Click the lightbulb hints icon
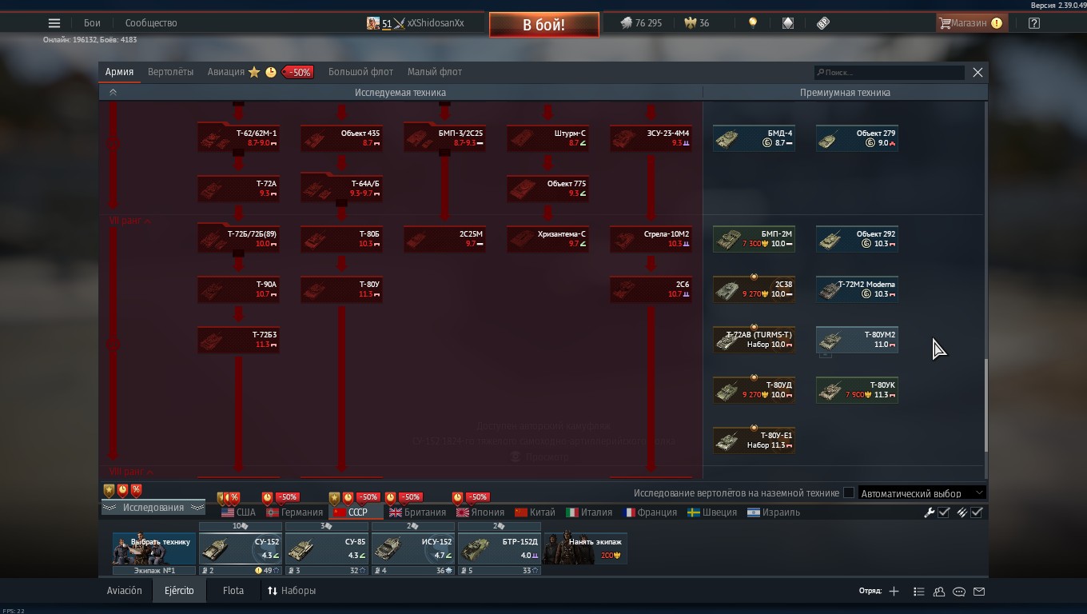Screen dimensions: 1087x614 (x=752, y=23)
